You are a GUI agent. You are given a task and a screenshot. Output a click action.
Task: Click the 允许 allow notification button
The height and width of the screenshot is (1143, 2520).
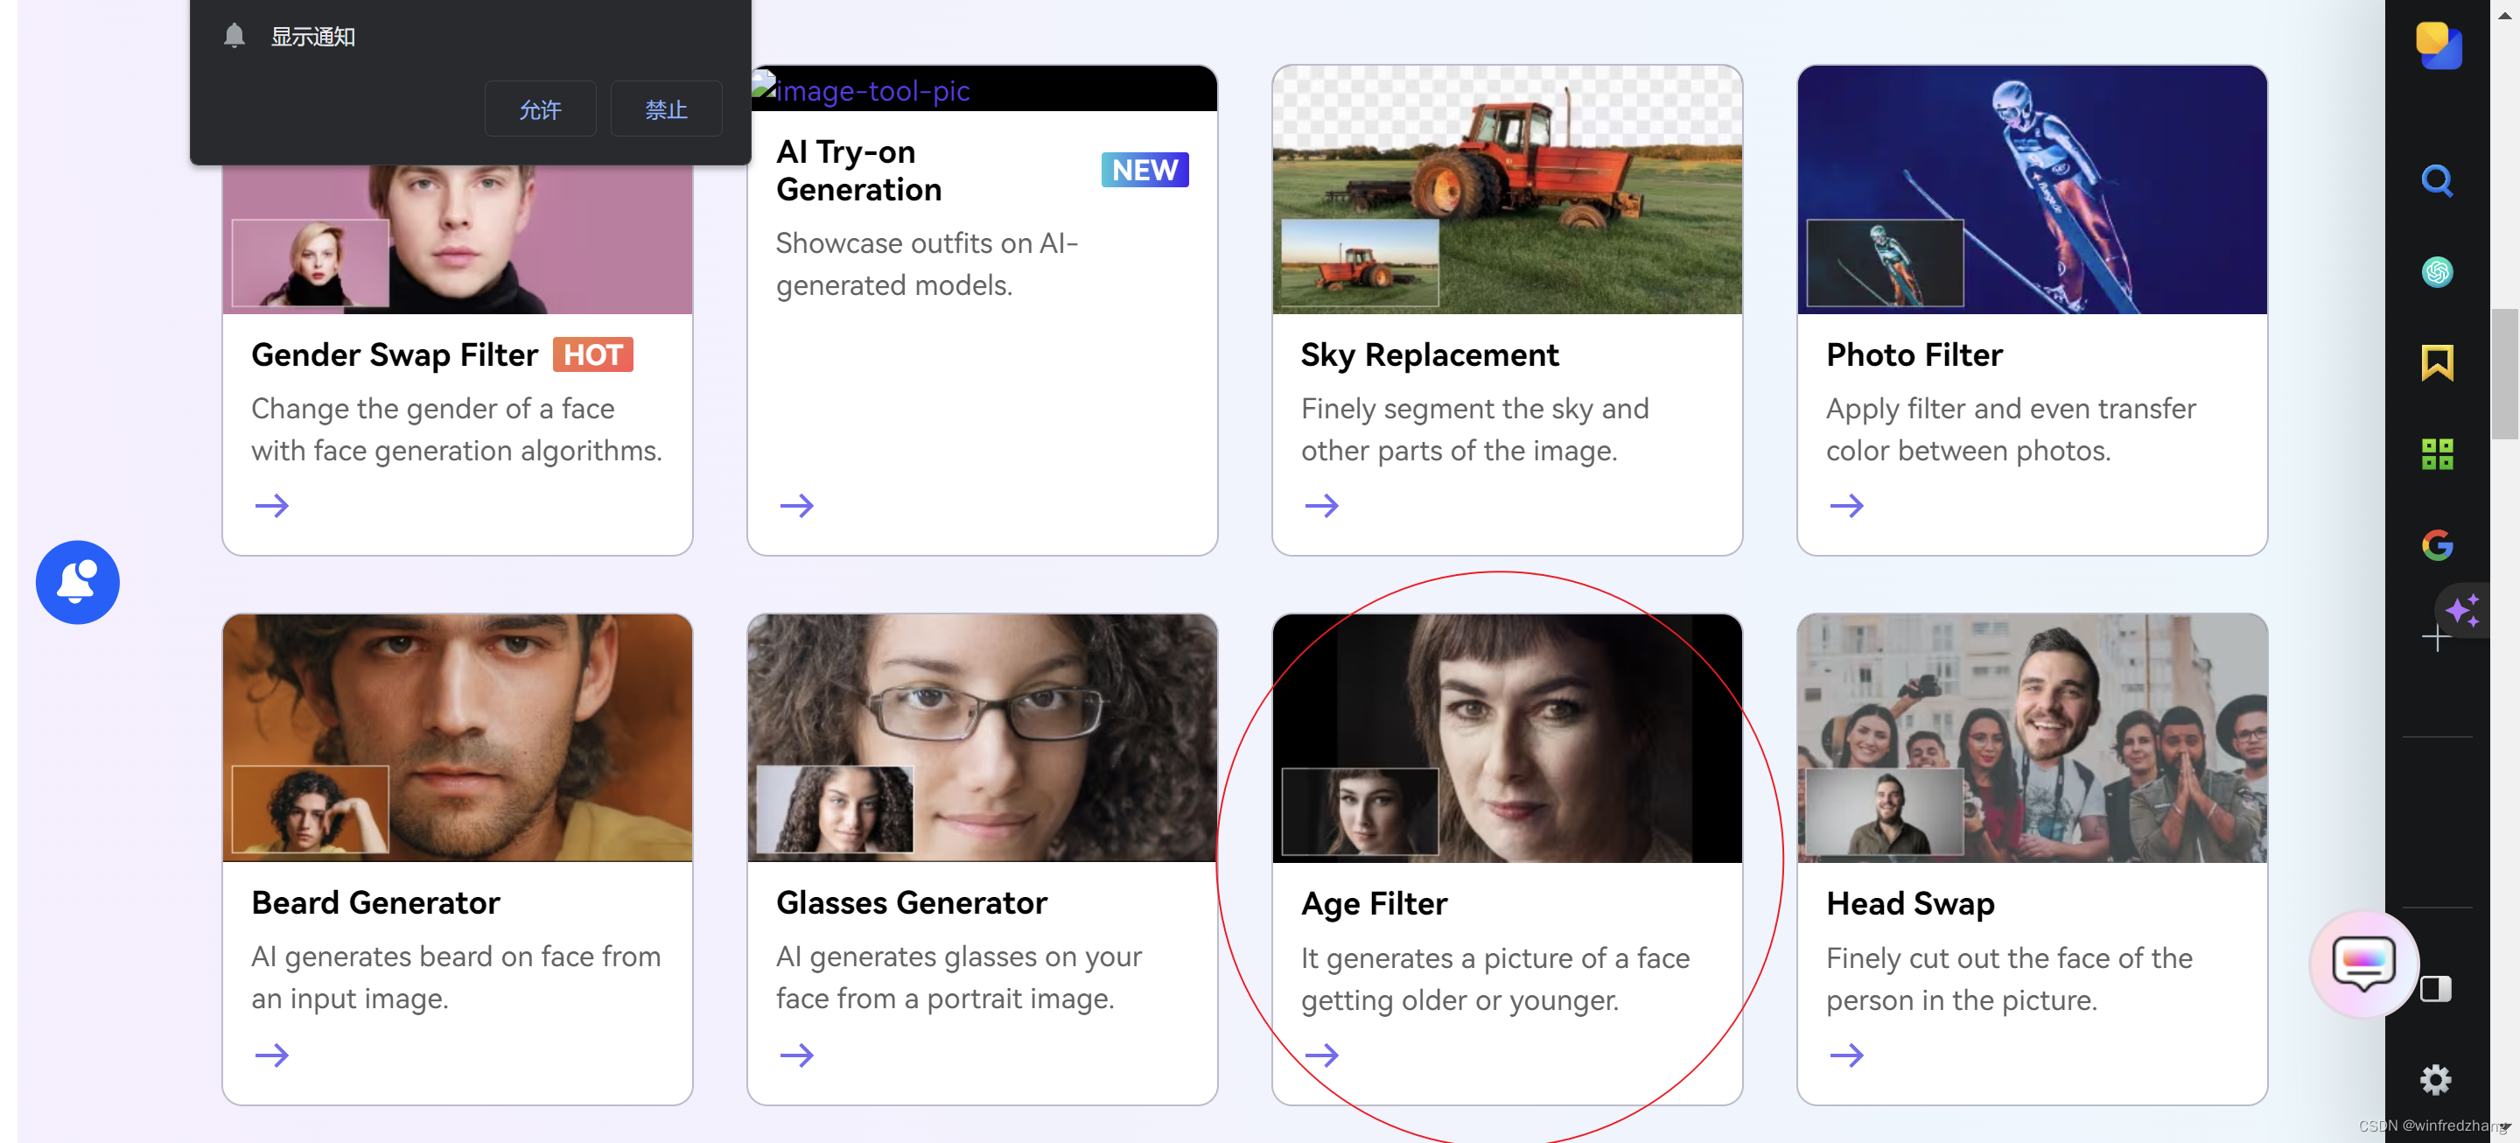click(x=539, y=109)
